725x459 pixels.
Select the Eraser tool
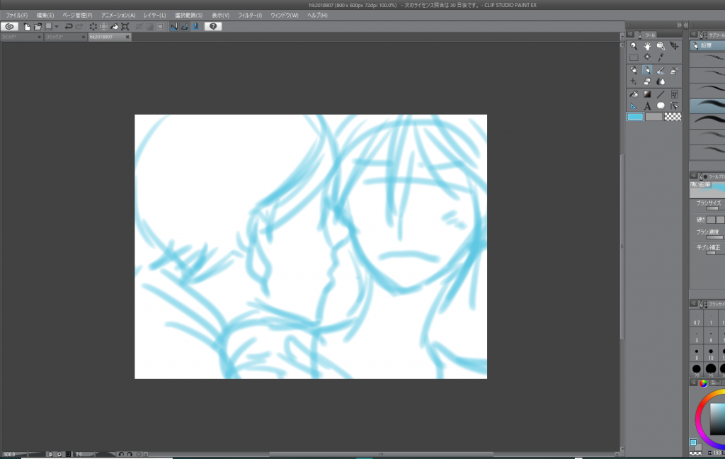pyautogui.click(x=647, y=81)
